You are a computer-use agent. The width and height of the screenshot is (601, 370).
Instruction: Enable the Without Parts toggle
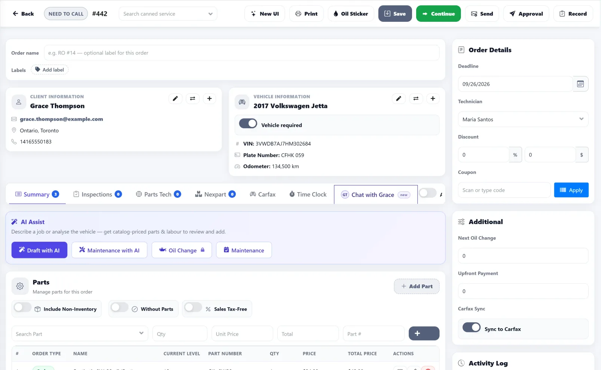[x=119, y=308]
